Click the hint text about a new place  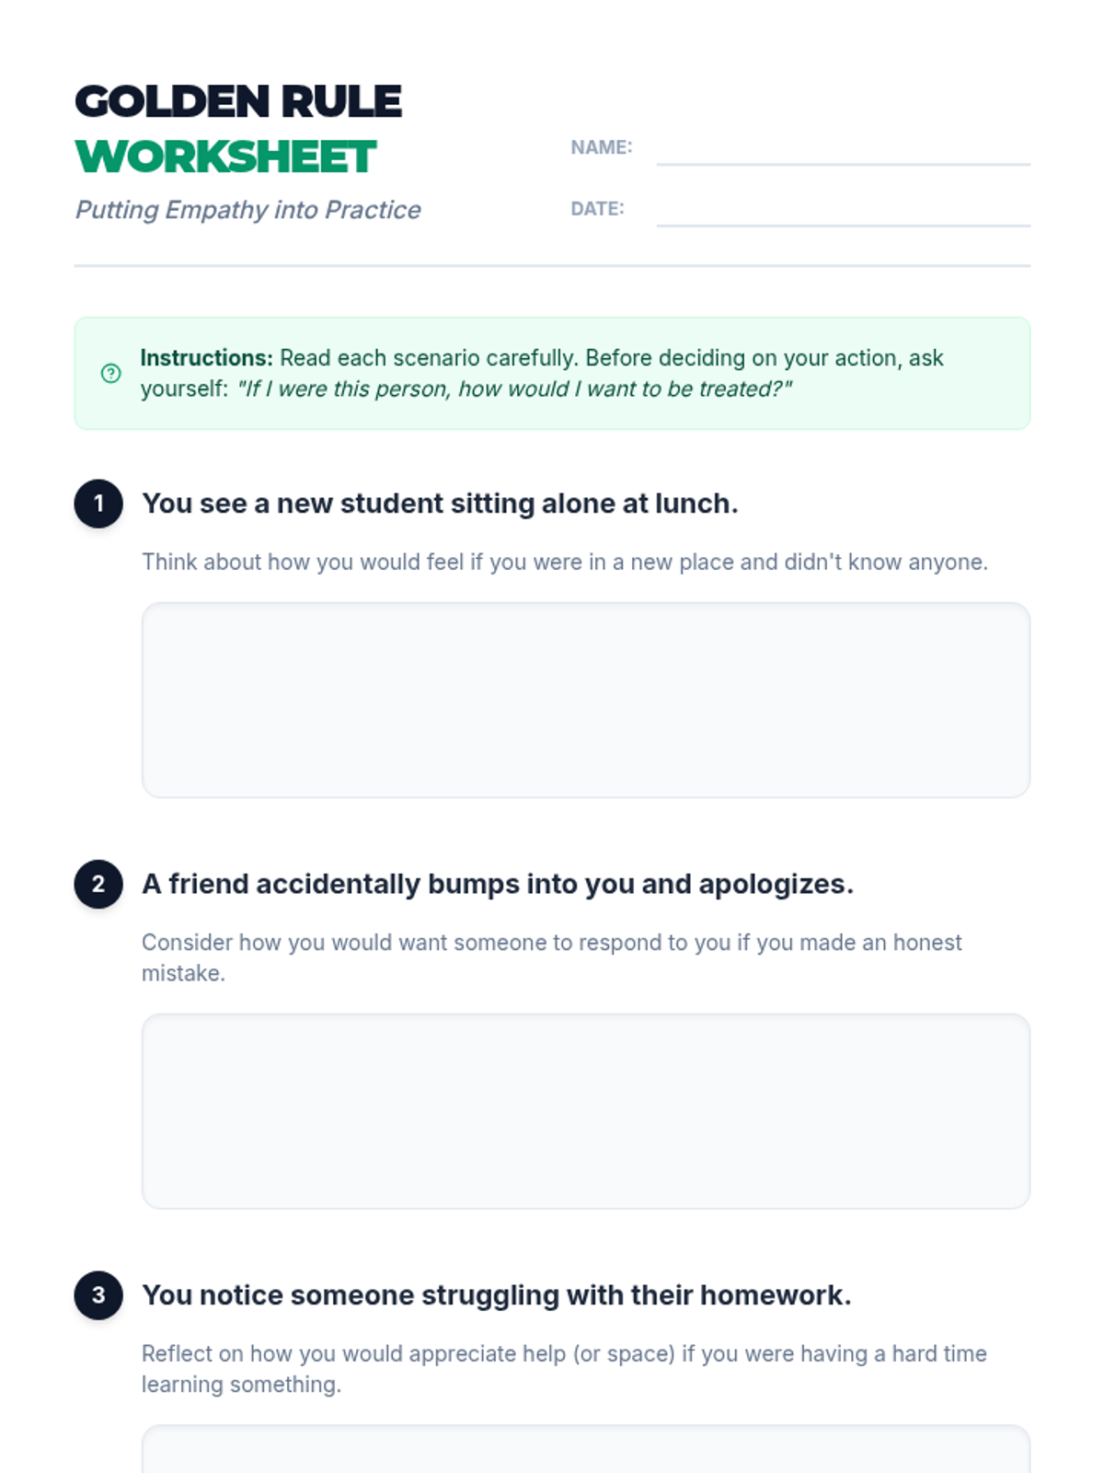[564, 562]
